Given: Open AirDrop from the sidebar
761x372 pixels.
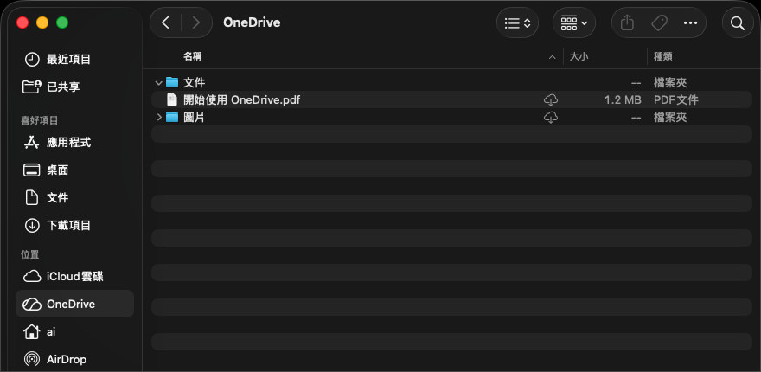Looking at the screenshot, I should click(67, 359).
